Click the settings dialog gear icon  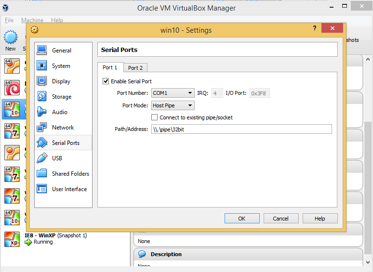[x=35, y=30]
